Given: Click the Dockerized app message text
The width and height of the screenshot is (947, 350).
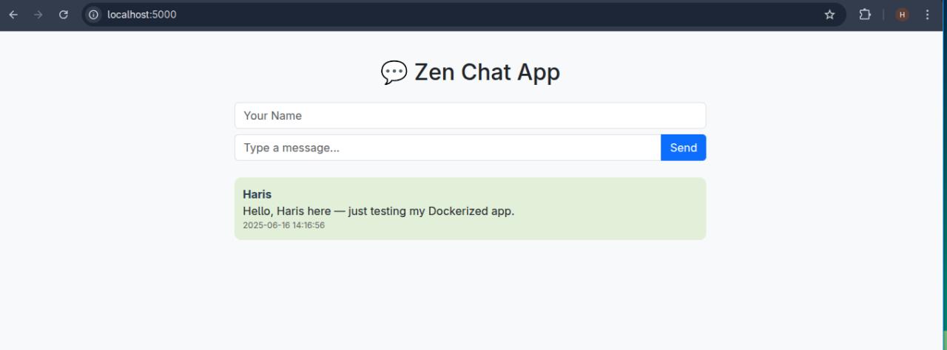Looking at the screenshot, I should (378, 211).
